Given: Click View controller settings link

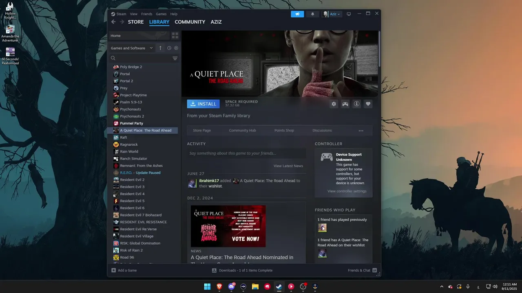Looking at the screenshot, I should [x=347, y=191].
